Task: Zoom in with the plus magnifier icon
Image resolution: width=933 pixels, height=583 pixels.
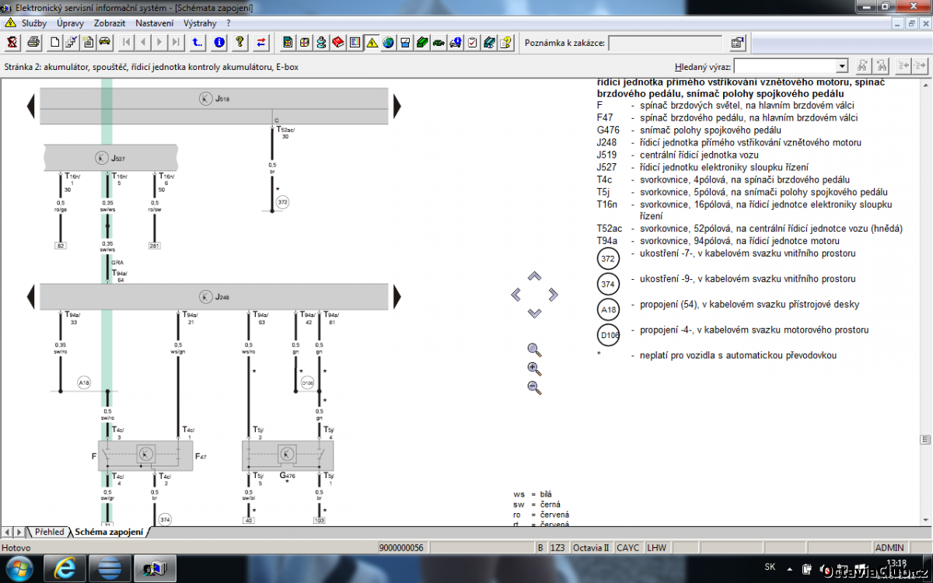Action: pyautogui.click(x=534, y=368)
